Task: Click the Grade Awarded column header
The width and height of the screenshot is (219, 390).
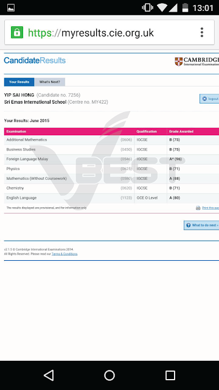Action: click(181, 132)
